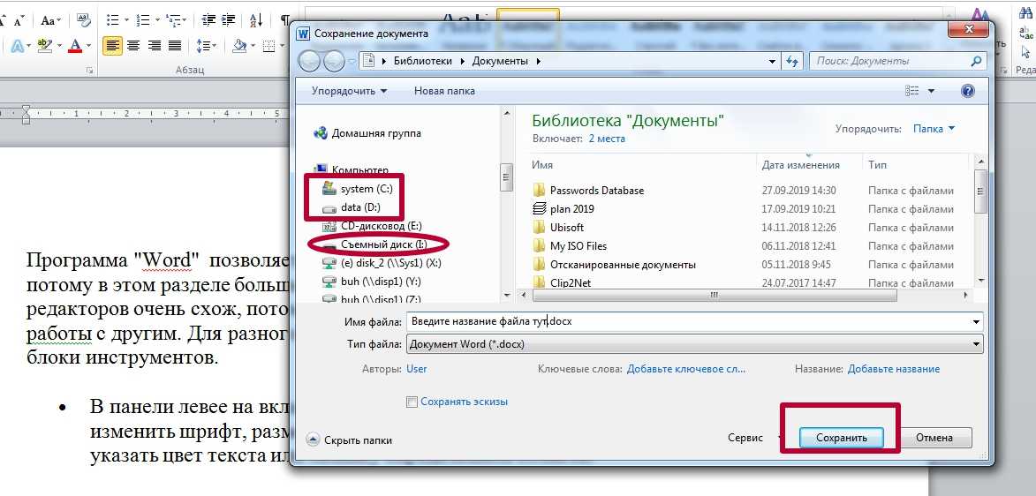Open 'Сервис' menu
Screen dimensions: 1036x496
pyautogui.click(x=745, y=437)
